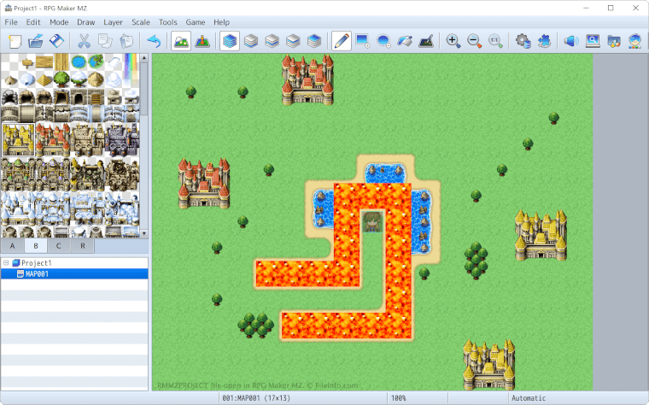This screenshot has width=649, height=405.
Task: Zoom in on the map with the magnifier
Action: point(453,40)
